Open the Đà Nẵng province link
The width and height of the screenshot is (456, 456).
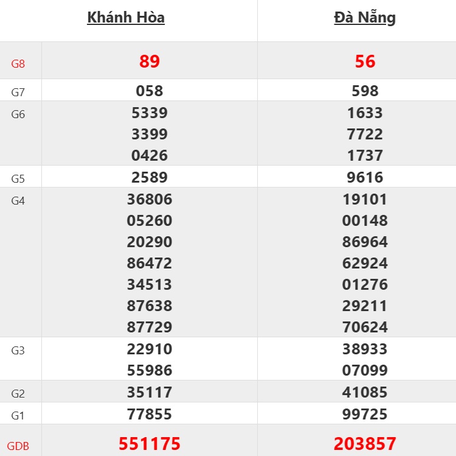point(365,18)
